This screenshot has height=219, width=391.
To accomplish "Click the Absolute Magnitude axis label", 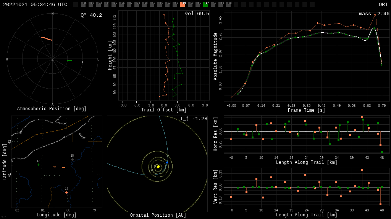I will [x=215, y=56].
